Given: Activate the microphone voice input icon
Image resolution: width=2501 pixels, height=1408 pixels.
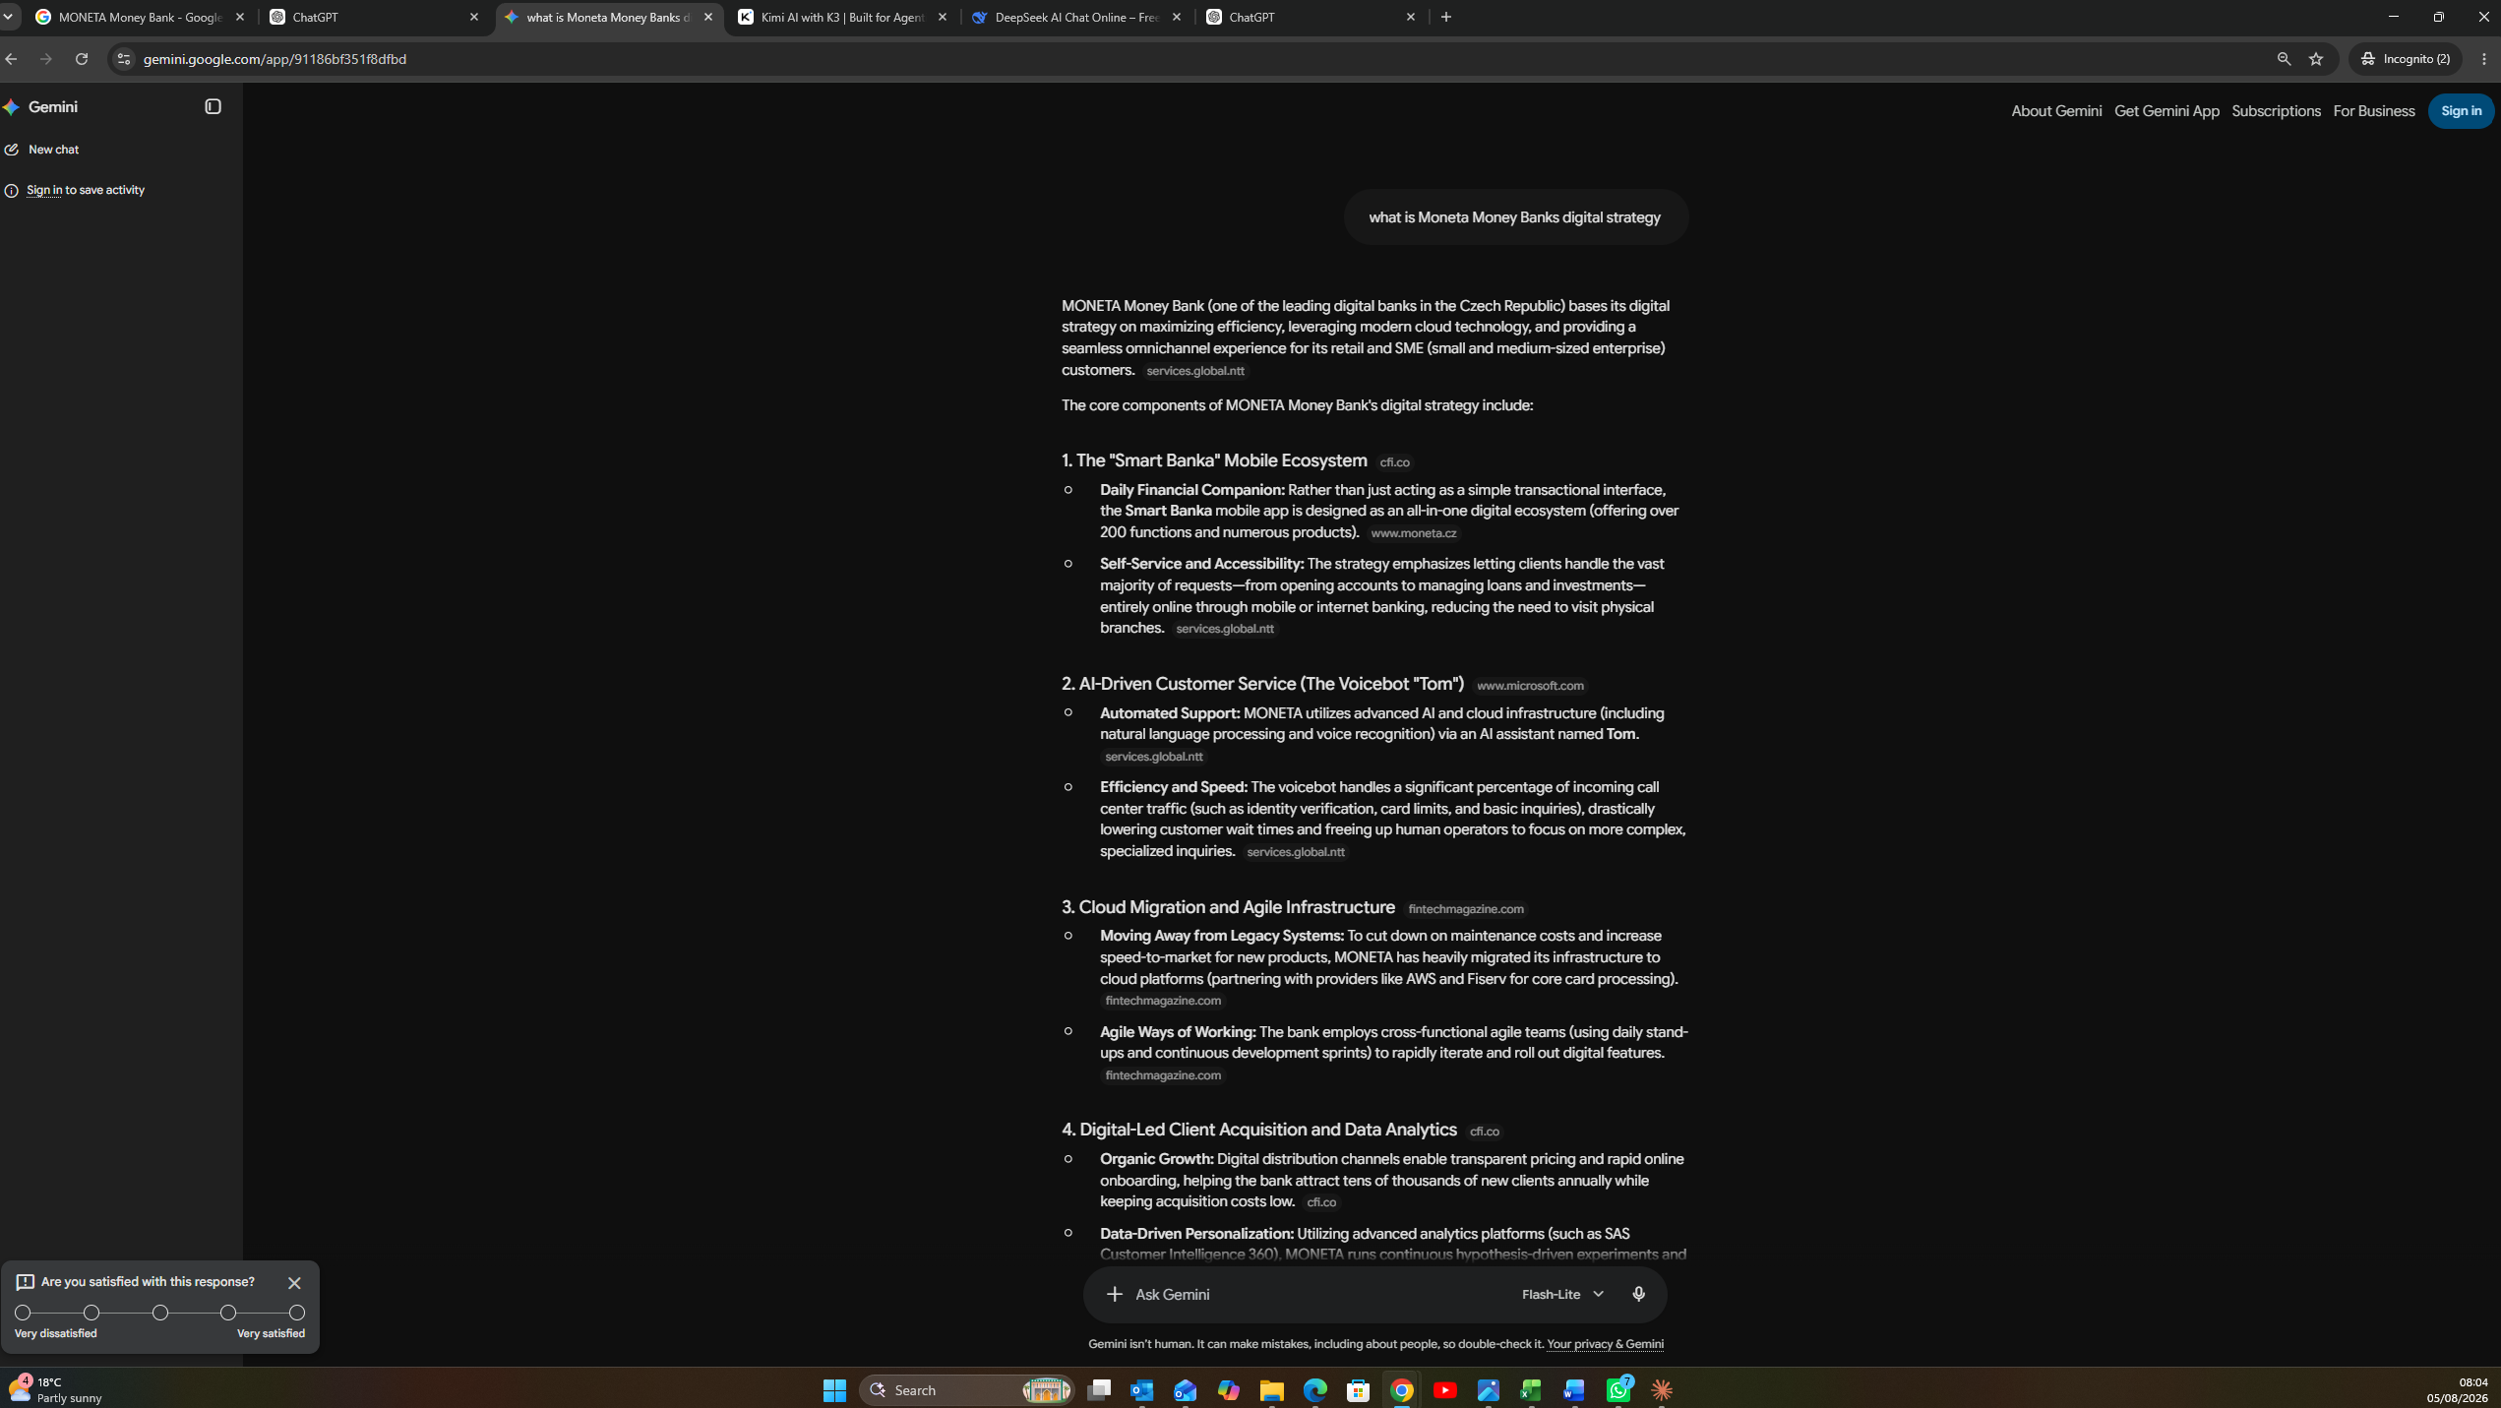Looking at the screenshot, I should tap(1638, 1294).
